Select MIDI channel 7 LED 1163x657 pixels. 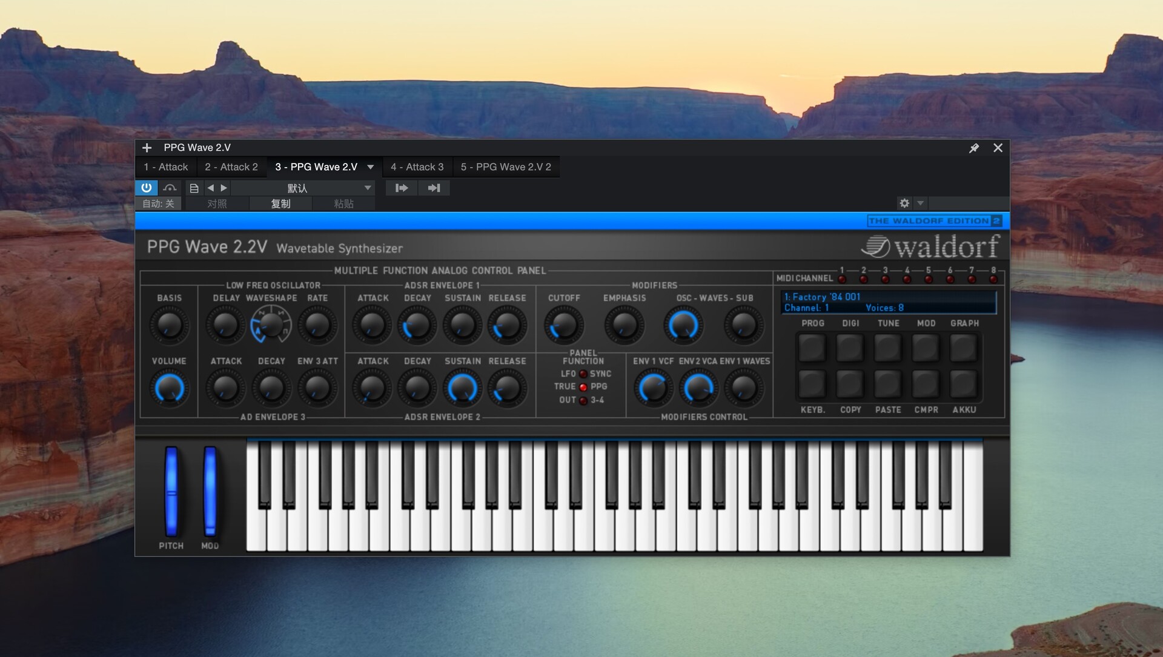point(972,279)
